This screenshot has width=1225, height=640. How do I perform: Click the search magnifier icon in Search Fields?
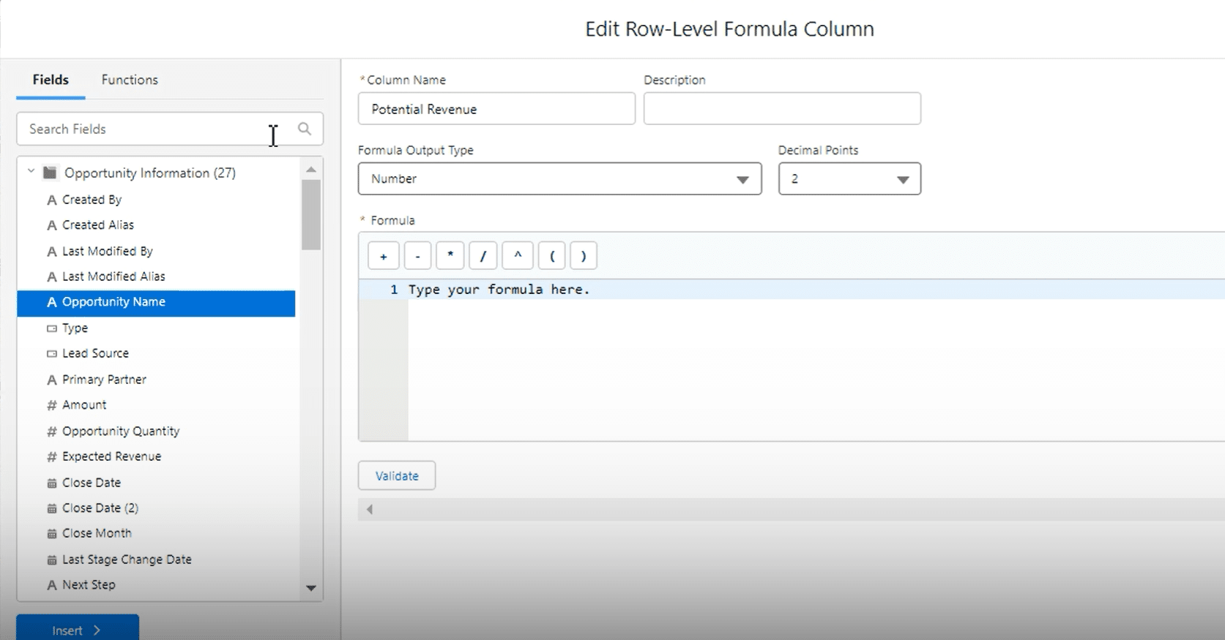pyautogui.click(x=305, y=129)
